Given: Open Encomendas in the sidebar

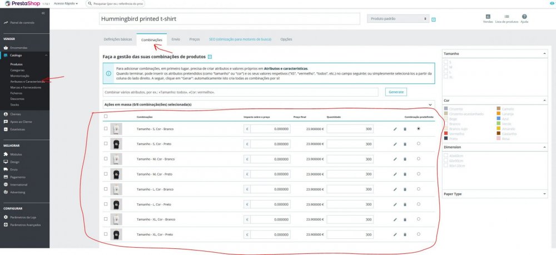Looking at the screenshot, I should pos(19,47).
